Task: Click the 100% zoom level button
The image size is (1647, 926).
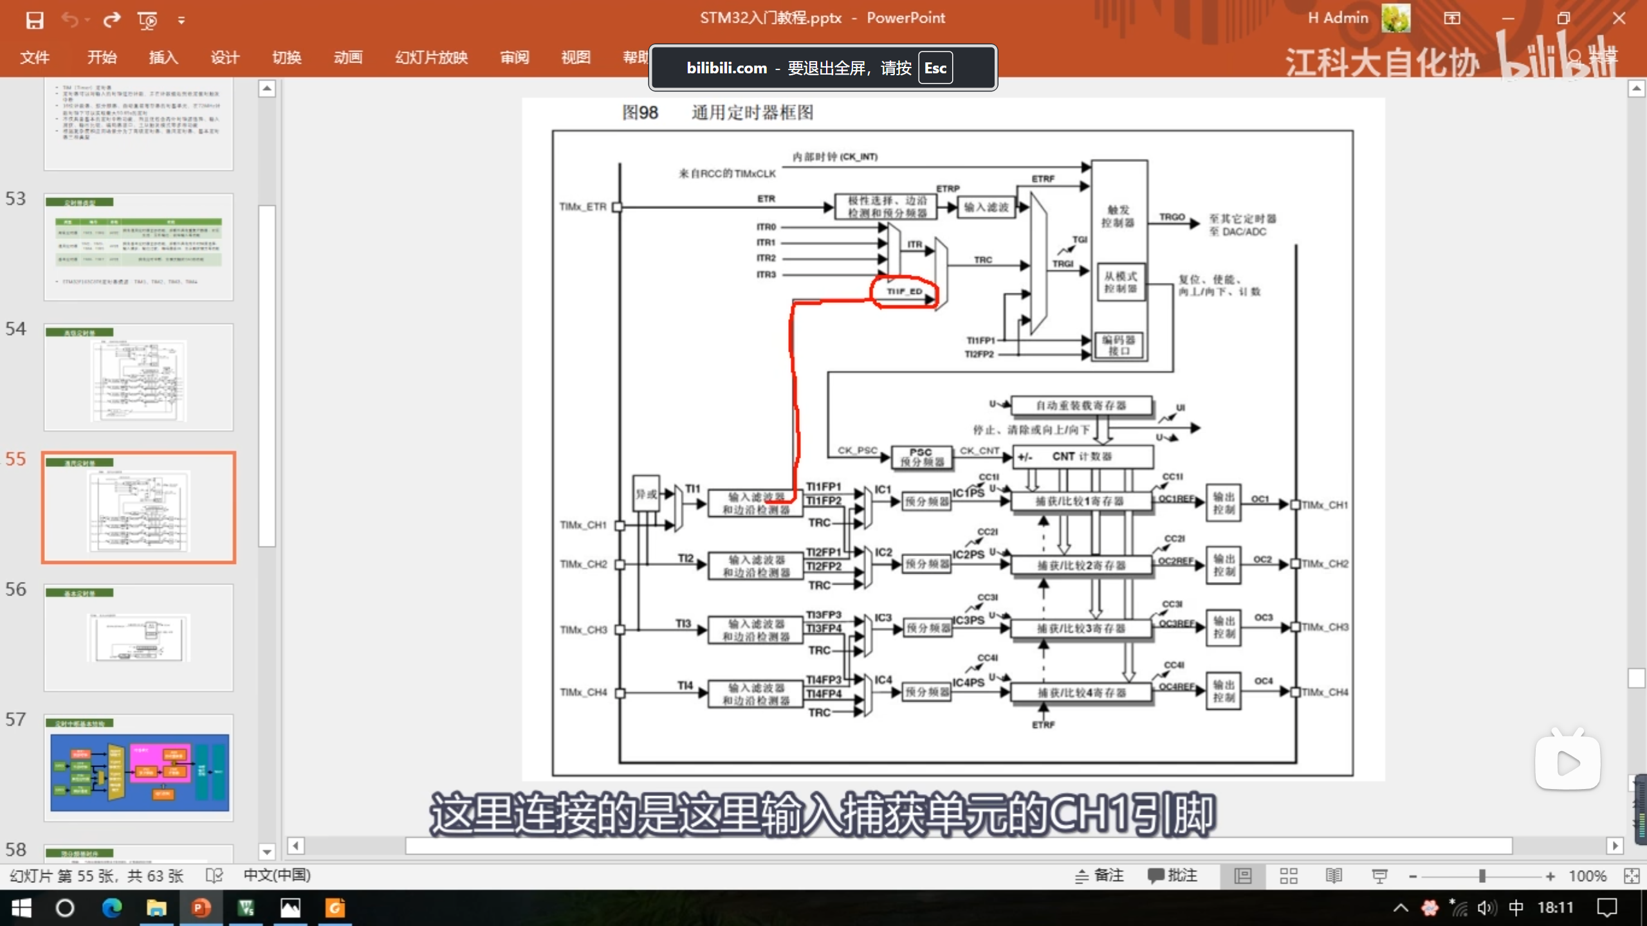Action: click(x=1587, y=875)
